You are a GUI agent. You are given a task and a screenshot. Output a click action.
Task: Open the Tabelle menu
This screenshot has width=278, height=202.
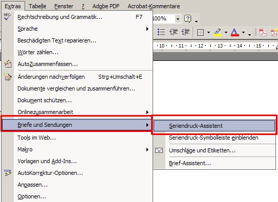(37, 6)
